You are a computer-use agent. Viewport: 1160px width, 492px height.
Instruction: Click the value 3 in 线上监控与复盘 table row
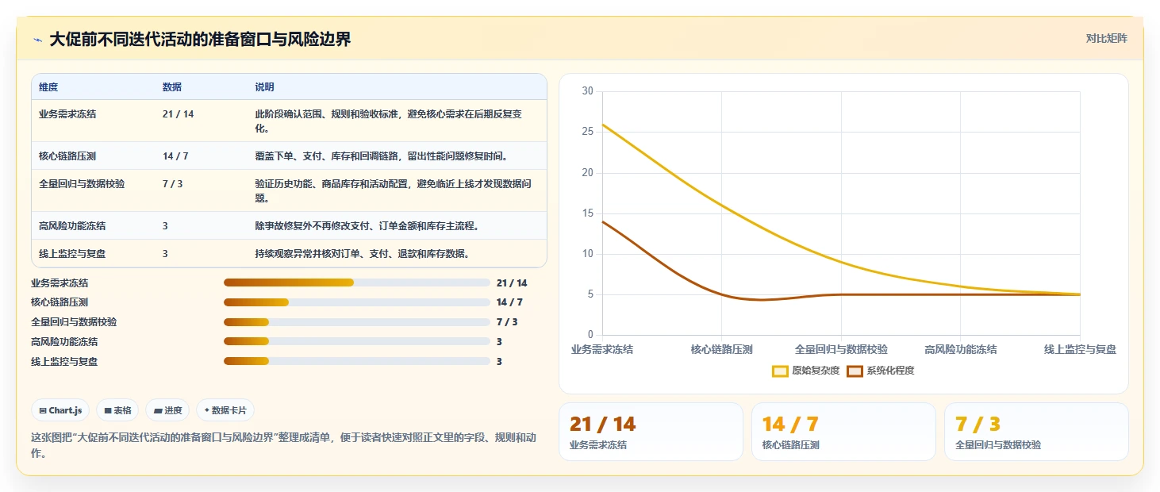[x=165, y=254]
